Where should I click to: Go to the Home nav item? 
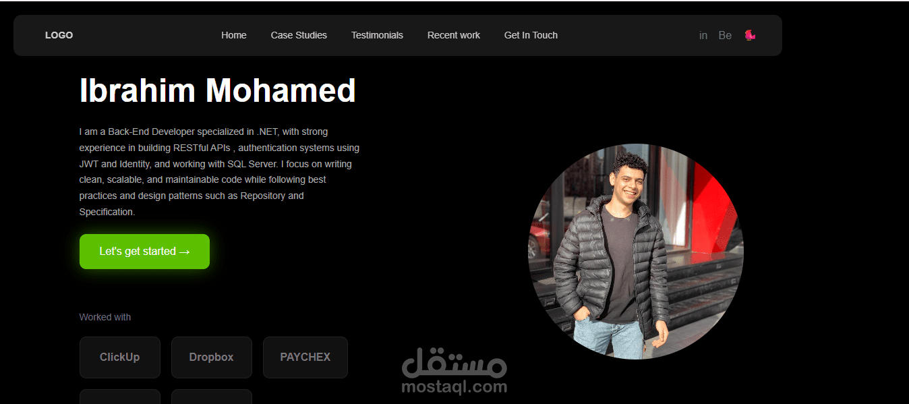tap(234, 35)
